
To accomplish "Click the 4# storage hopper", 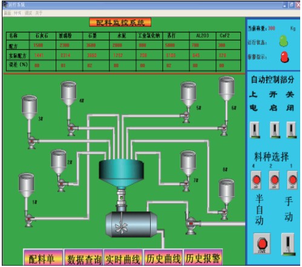I will (x=68, y=93).
